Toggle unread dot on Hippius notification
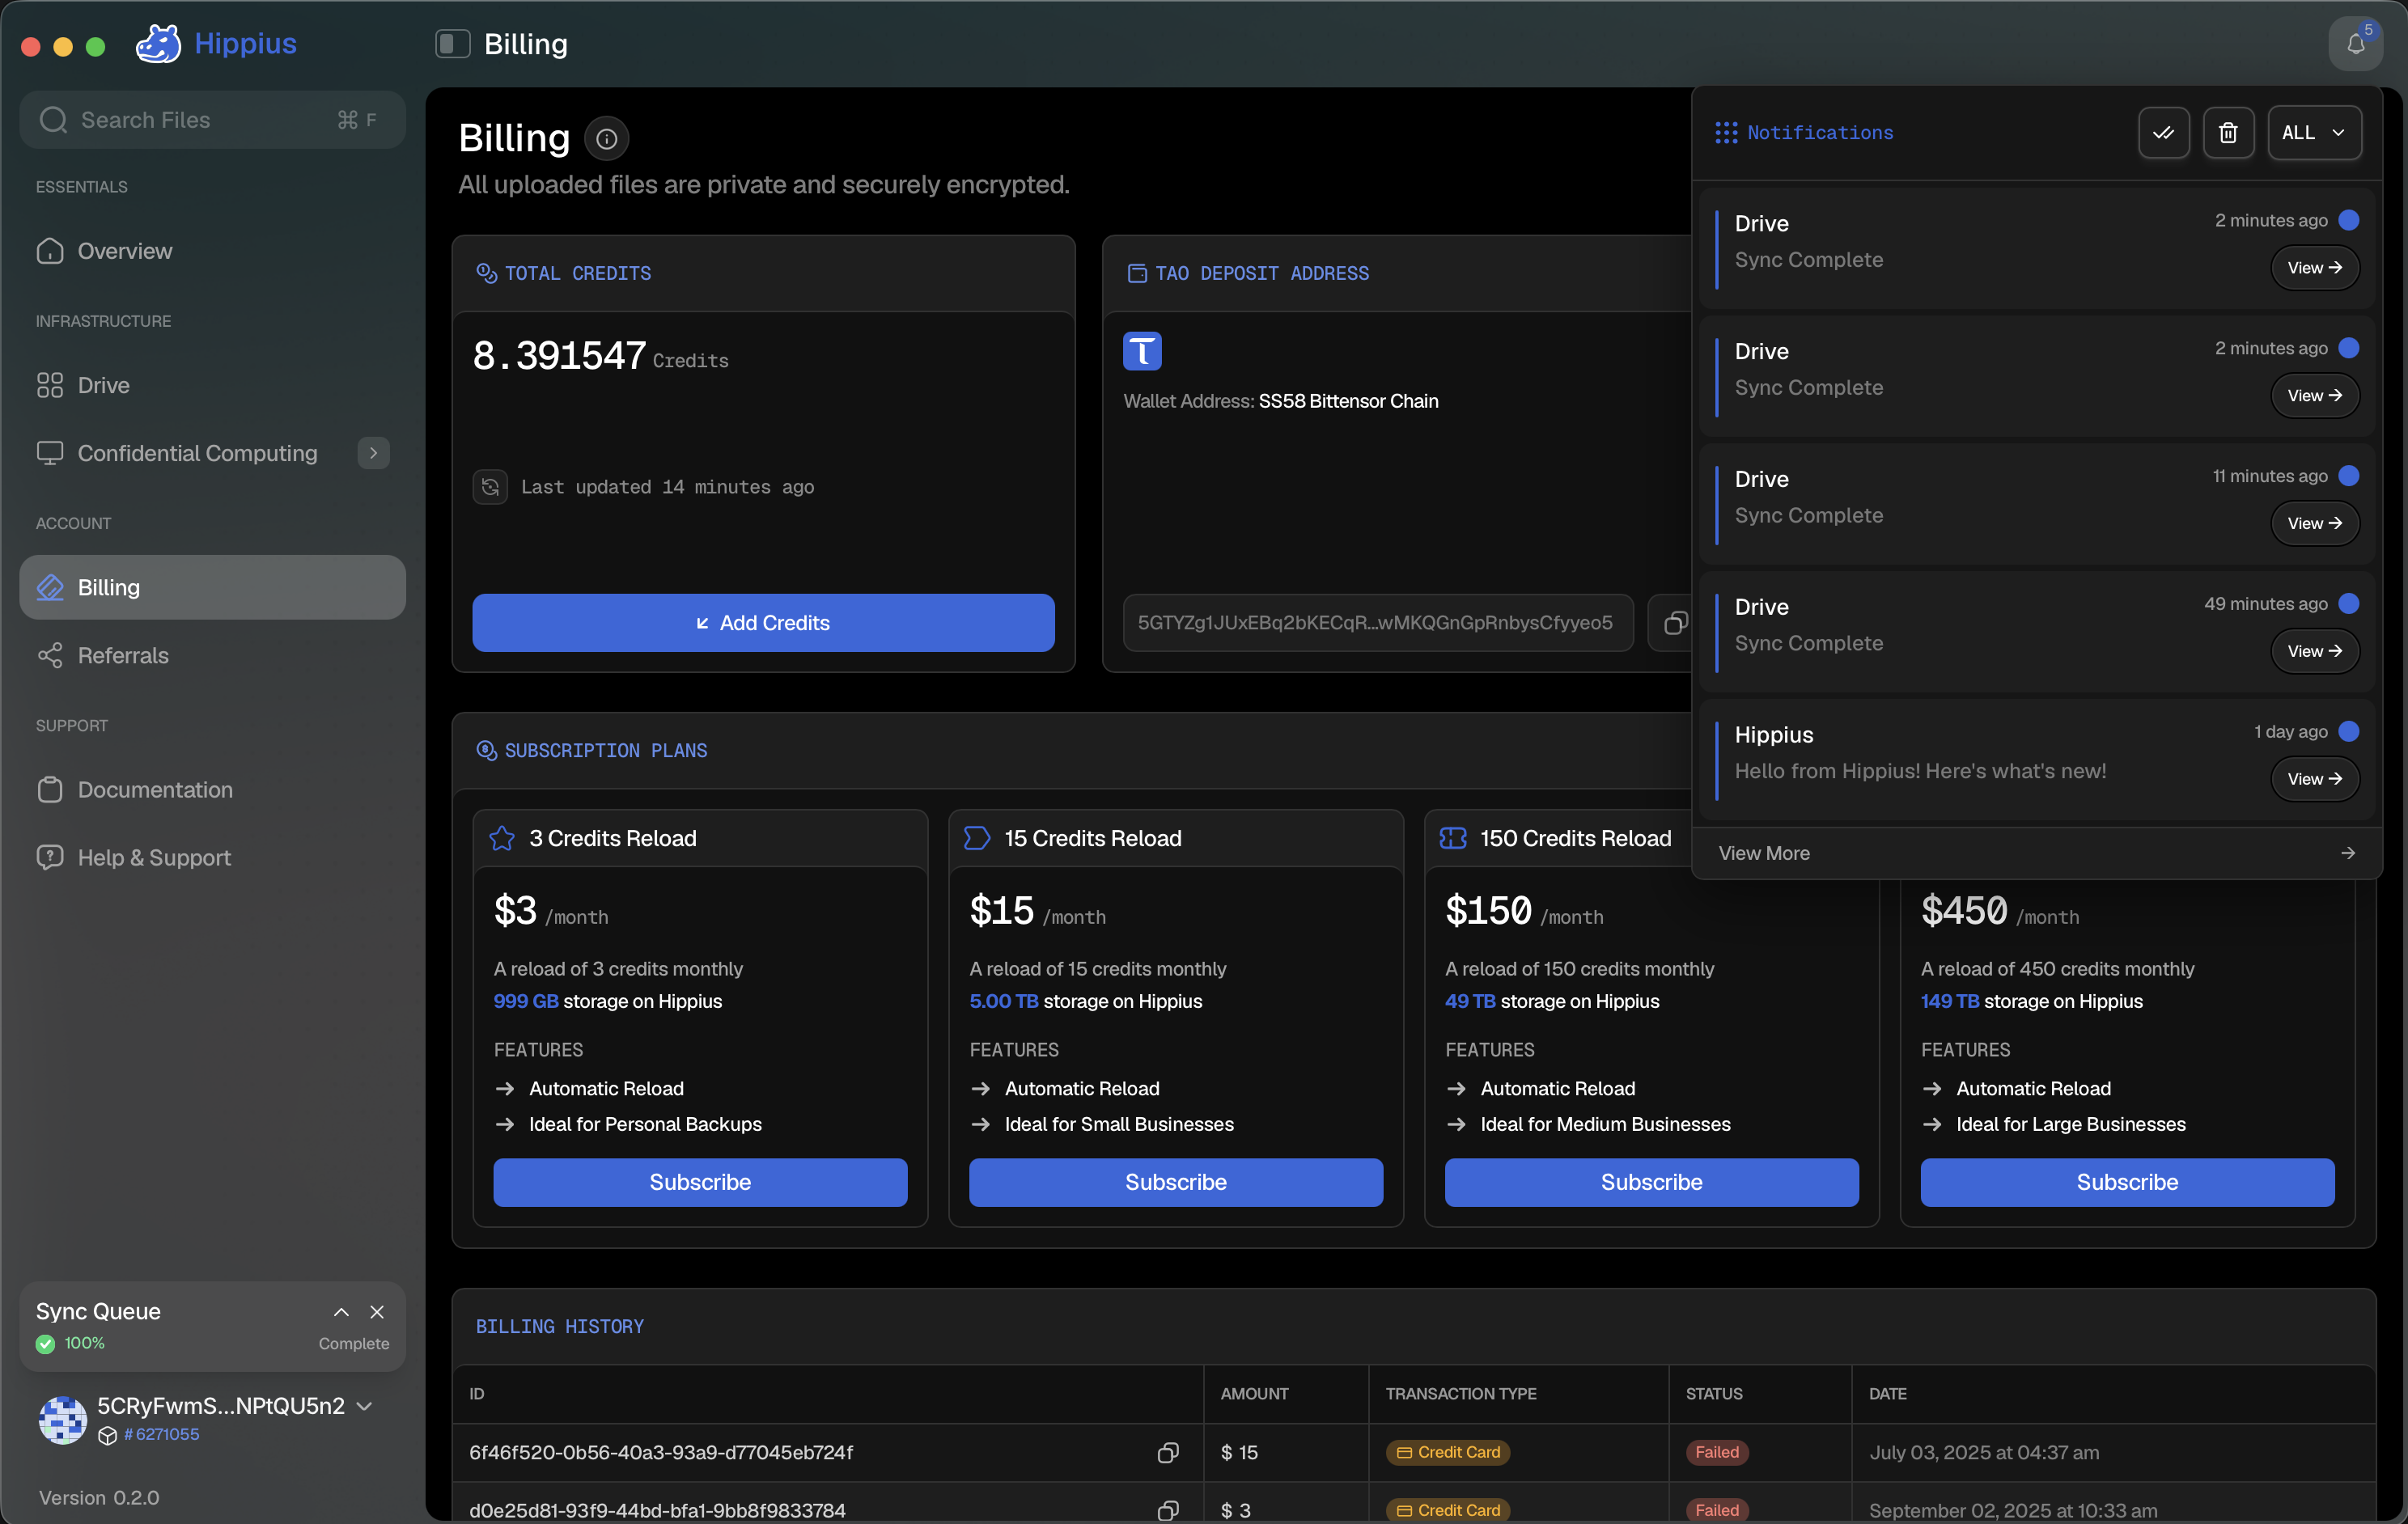The width and height of the screenshot is (2408, 1524). (x=2349, y=732)
